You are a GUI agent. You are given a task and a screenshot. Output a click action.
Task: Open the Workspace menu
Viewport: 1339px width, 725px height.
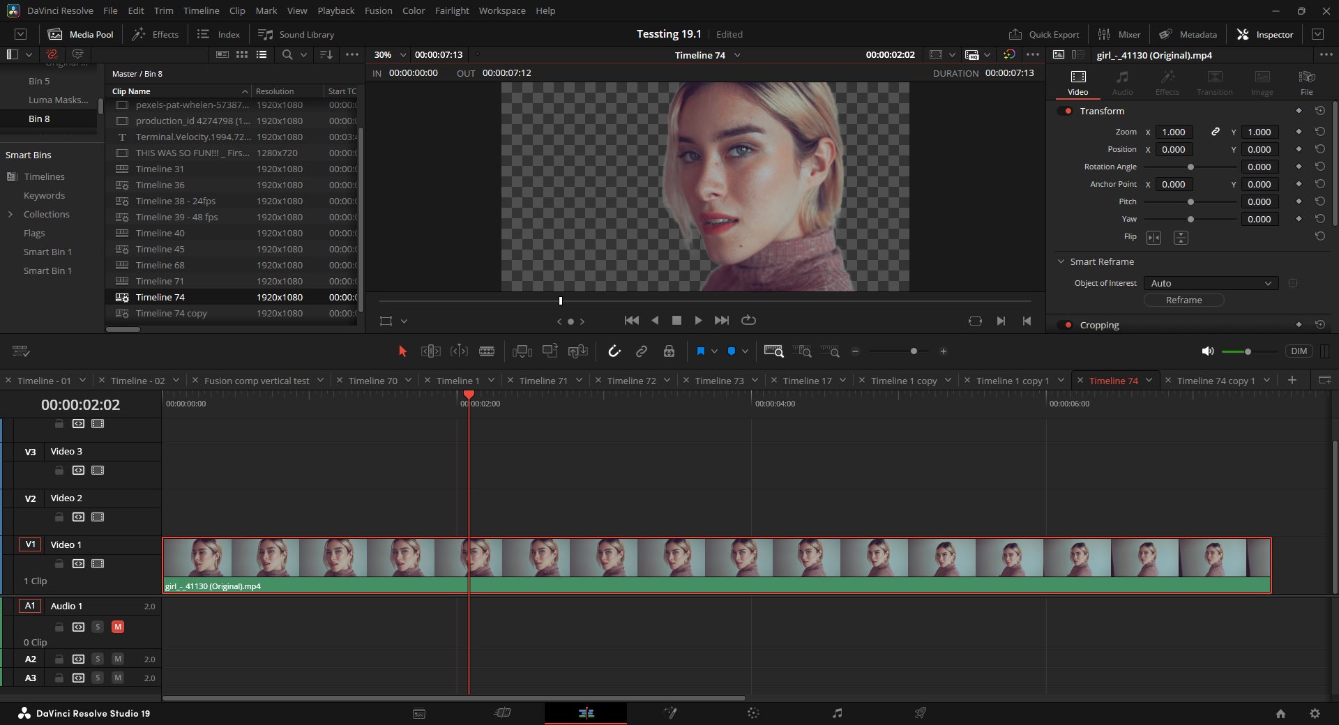coord(502,10)
